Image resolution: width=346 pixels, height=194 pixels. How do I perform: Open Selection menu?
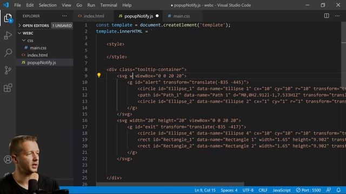tap(48, 5)
